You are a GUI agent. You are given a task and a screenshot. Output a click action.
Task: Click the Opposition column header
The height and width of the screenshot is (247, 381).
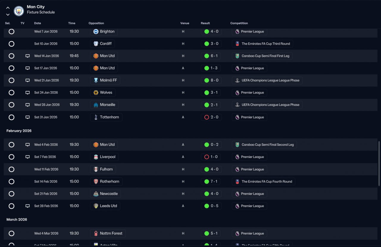tap(96, 23)
